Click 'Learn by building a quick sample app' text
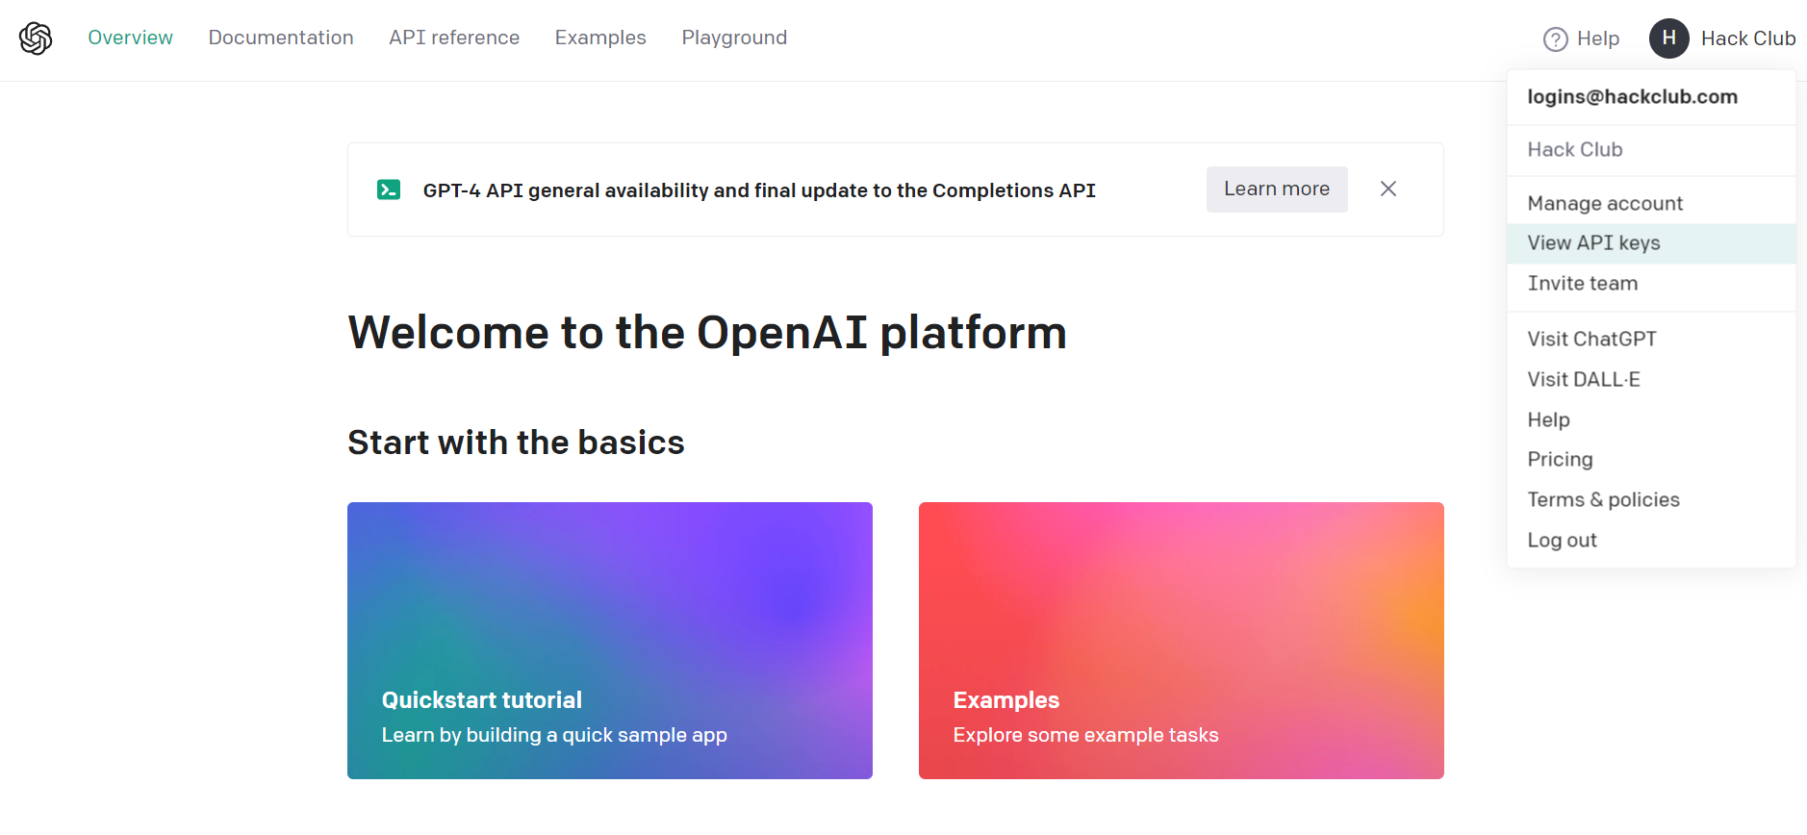This screenshot has height=835, width=1807. (x=554, y=735)
